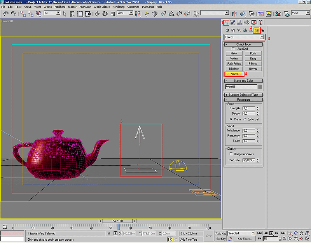Select the Select and Move tool
This screenshot has width=311, height=243.
pyautogui.click(x=97, y=14)
